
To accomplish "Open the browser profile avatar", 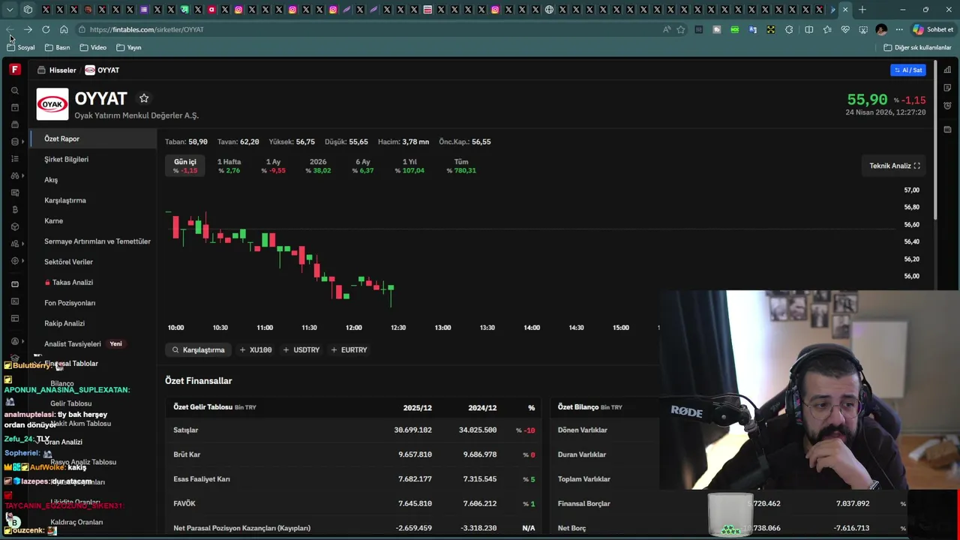I will click(x=881, y=29).
